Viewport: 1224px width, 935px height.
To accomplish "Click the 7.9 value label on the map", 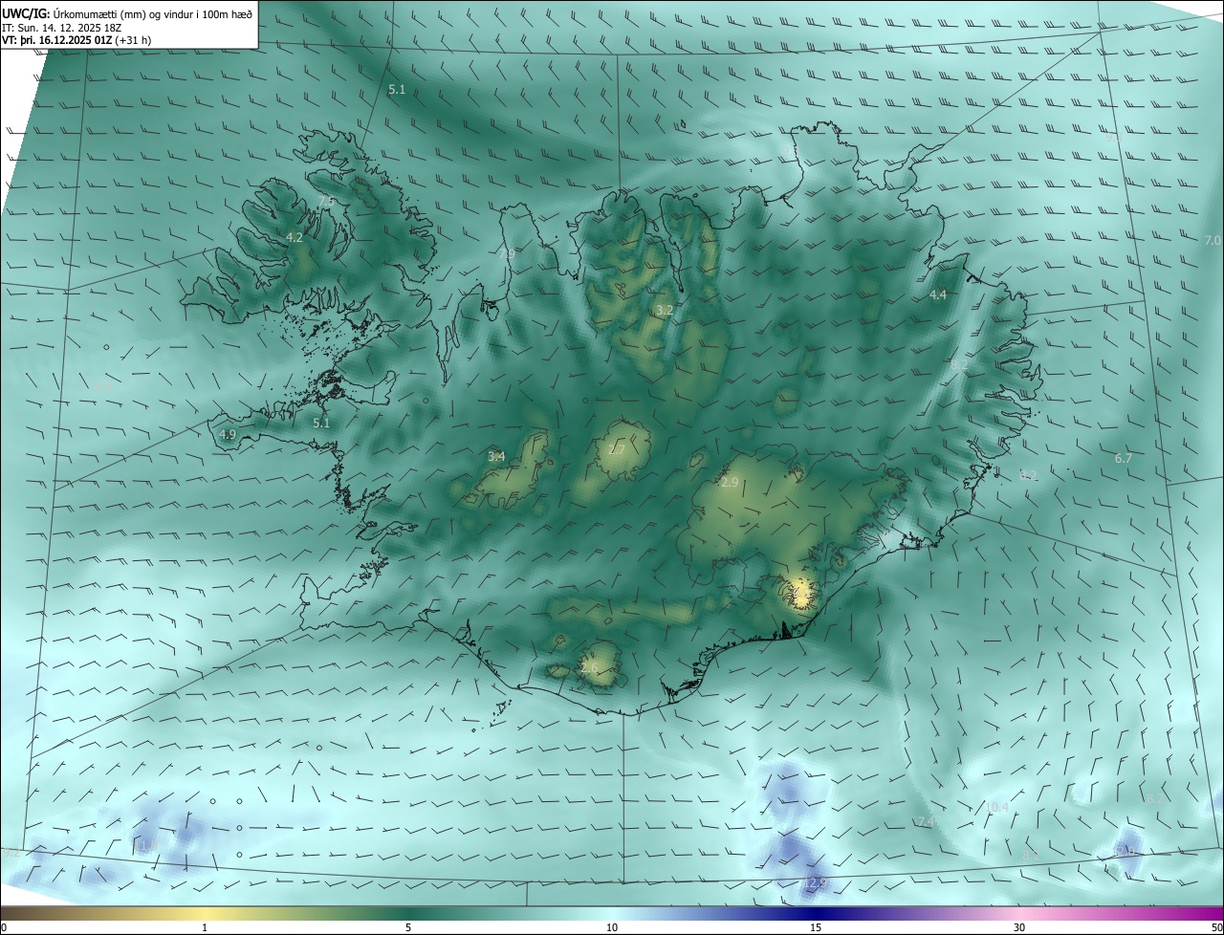I will [x=507, y=254].
